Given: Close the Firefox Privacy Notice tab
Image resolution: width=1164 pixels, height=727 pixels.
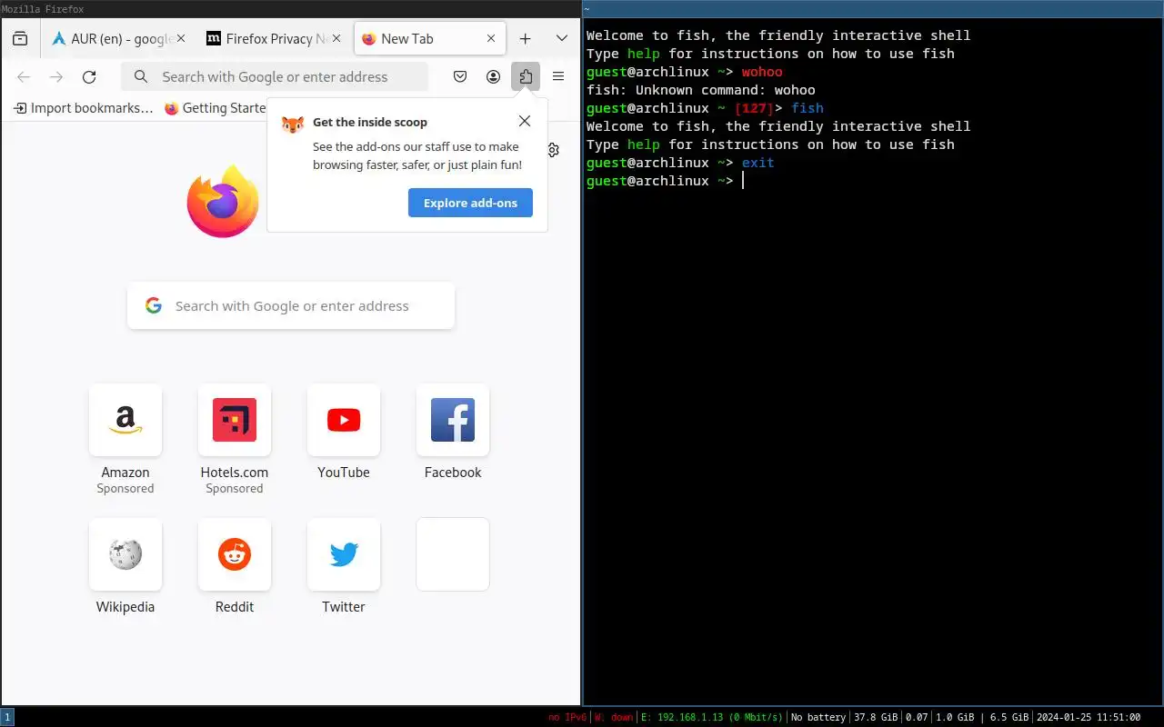Looking at the screenshot, I should (336, 39).
